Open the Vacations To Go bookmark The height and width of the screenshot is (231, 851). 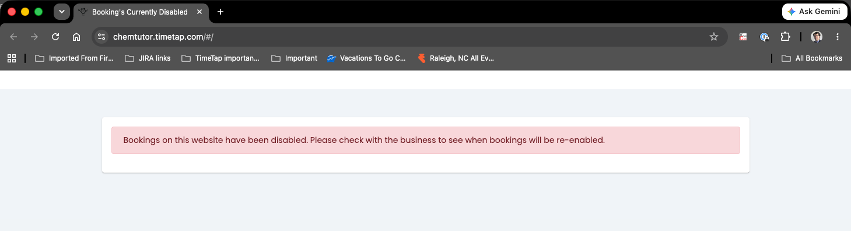coord(366,58)
